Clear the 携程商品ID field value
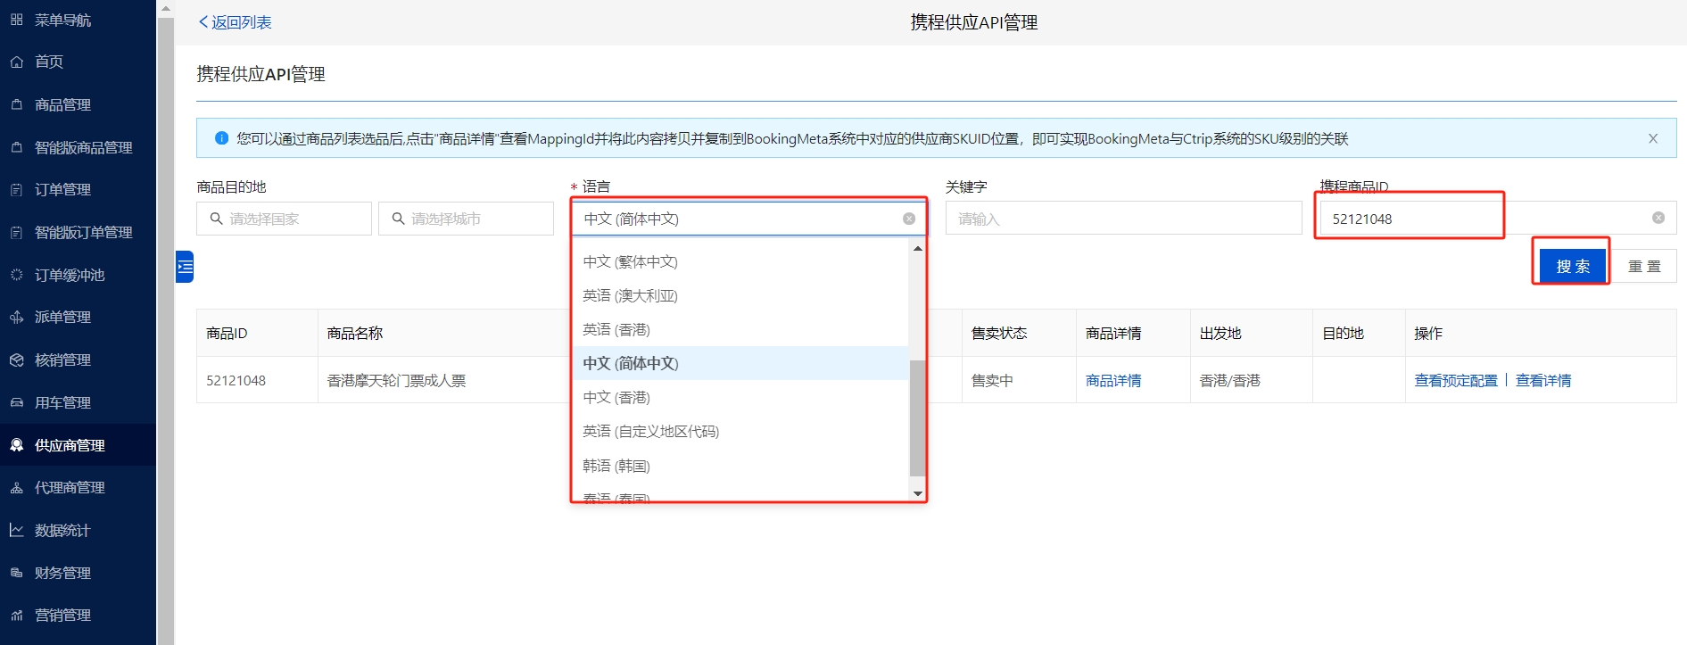The height and width of the screenshot is (645, 1687). point(1658,218)
